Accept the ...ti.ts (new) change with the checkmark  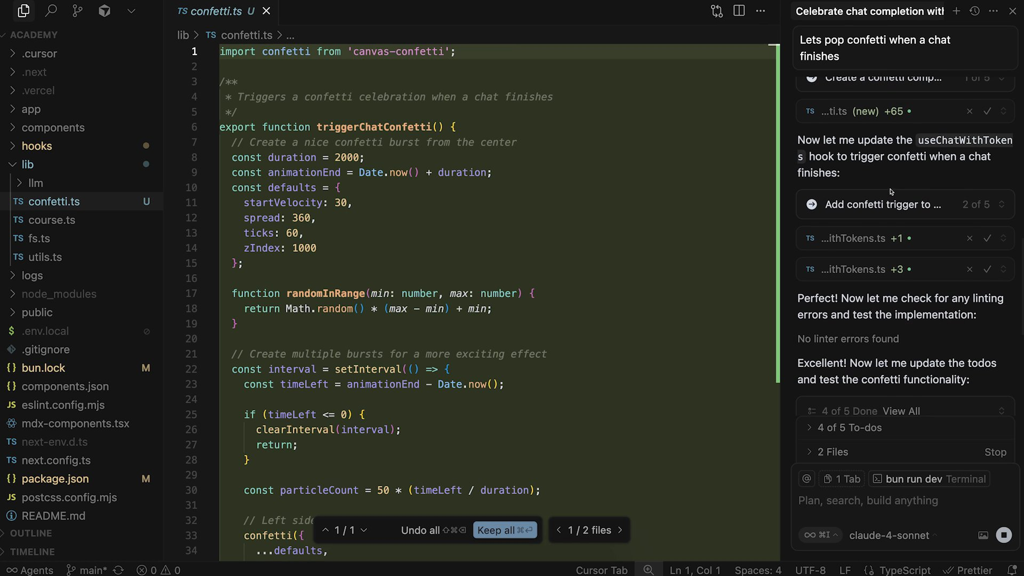pos(987,111)
